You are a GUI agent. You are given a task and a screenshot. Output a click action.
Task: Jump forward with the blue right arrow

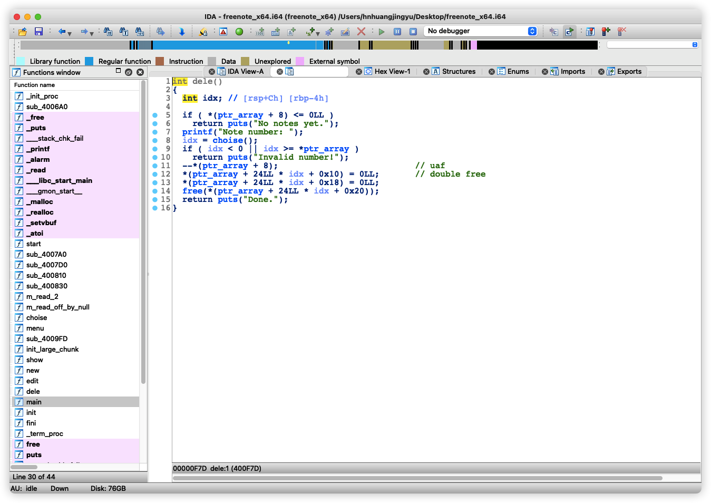(x=84, y=32)
